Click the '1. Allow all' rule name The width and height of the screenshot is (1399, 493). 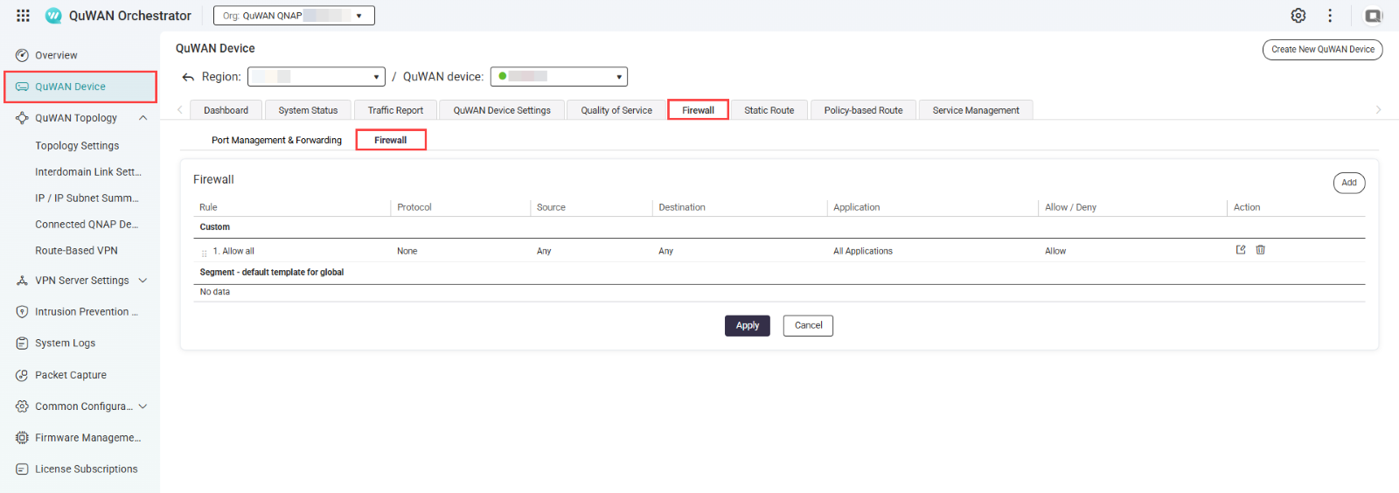click(233, 251)
